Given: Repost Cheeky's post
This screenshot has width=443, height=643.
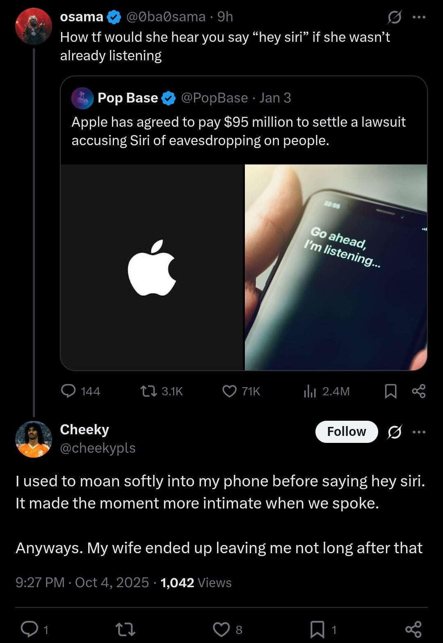Looking at the screenshot, I should click(126, 629).
